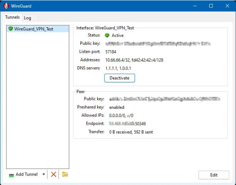
Task: Click the blurred peer public key
Action: coord(164,99)
